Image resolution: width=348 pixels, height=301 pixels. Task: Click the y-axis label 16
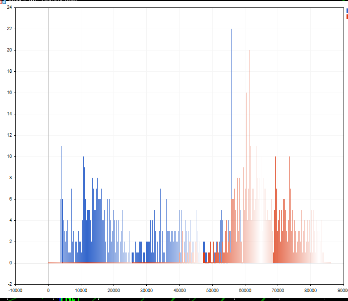click(x=9, y=93)
